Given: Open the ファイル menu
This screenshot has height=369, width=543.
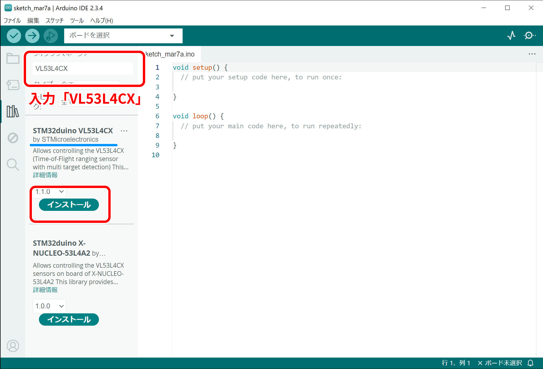Looking at the screenshot, I should point(12,20).
